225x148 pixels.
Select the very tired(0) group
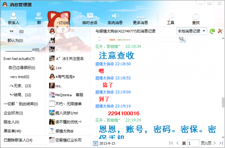click(x=20, y=77)
